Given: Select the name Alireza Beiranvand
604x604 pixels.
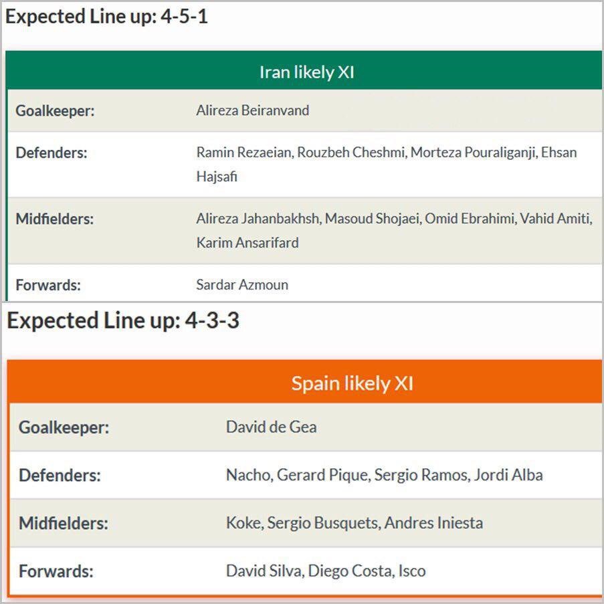Looking at the screenshot, I should [x=252, y=111].
